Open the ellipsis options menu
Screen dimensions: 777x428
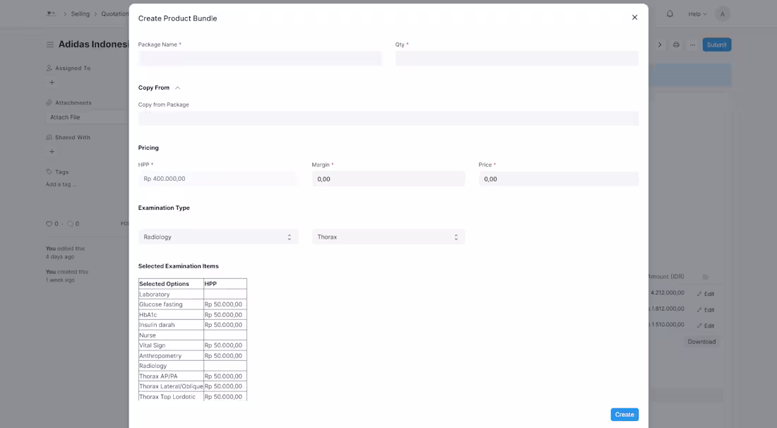pyautogui.click(x=692, y=44)
